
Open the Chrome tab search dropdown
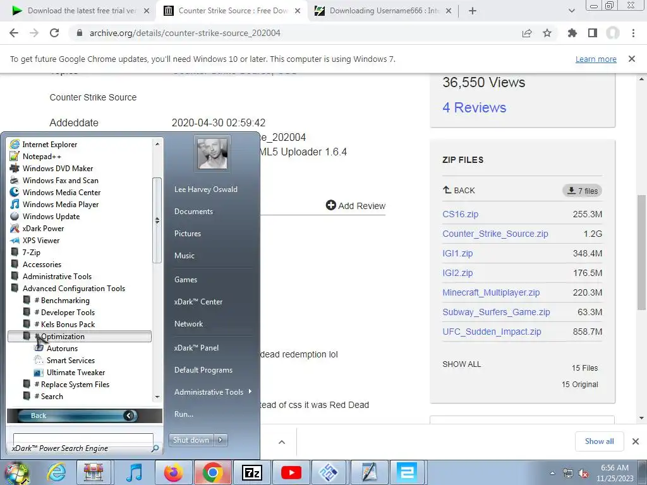(x=571, y=11)
